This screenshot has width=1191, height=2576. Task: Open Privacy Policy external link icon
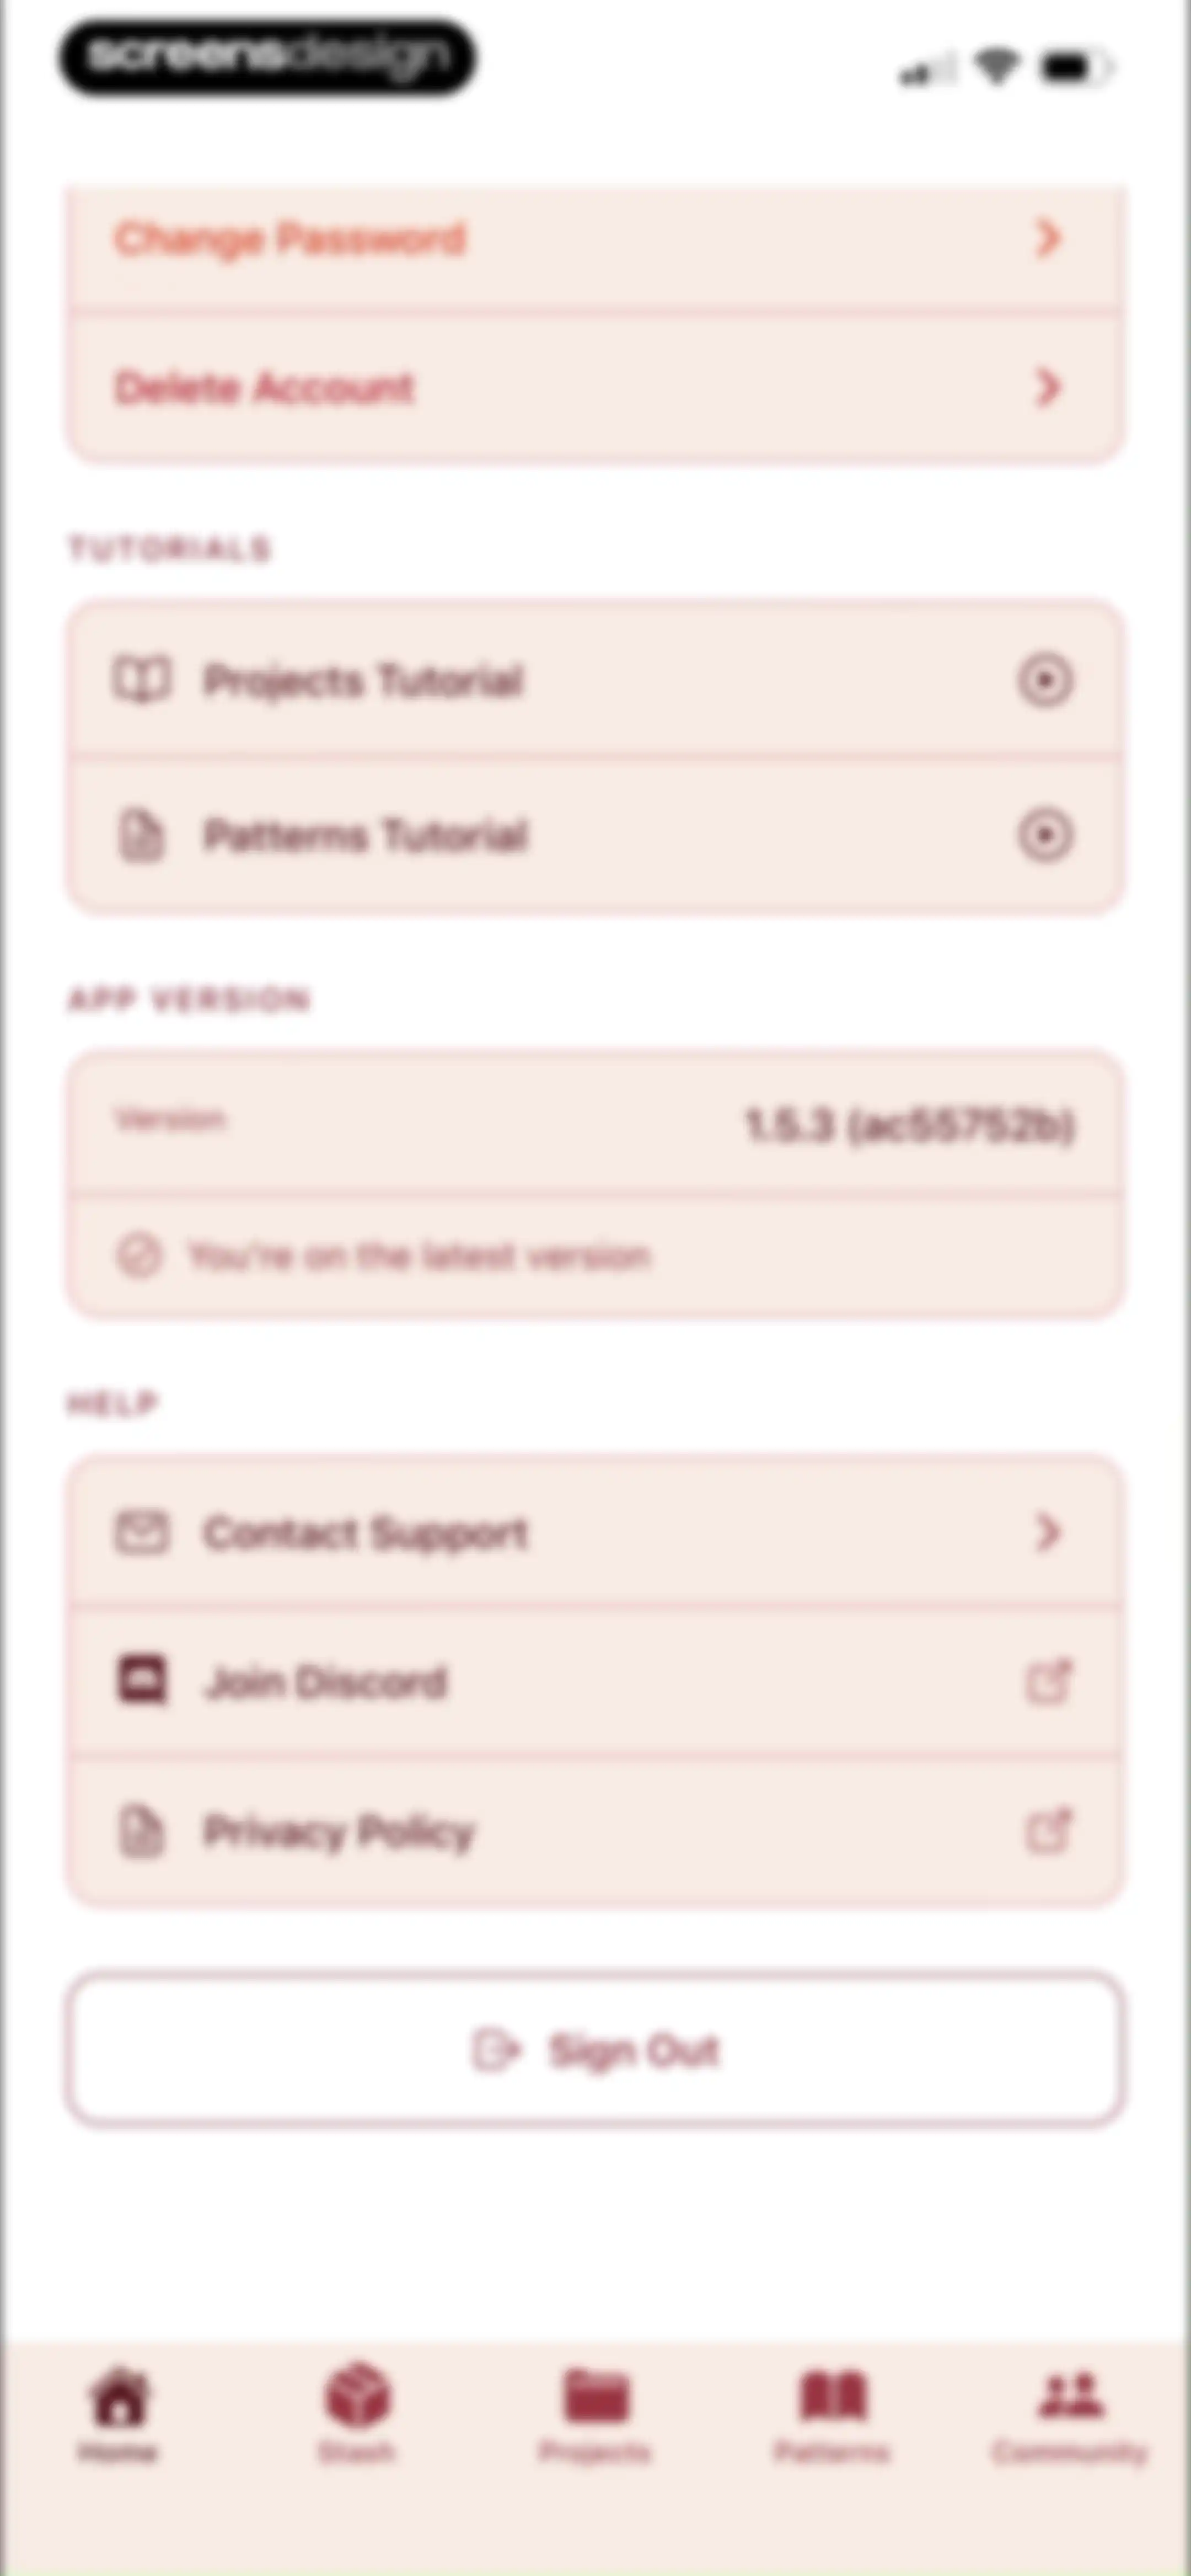click(x=1049, y=1830)
